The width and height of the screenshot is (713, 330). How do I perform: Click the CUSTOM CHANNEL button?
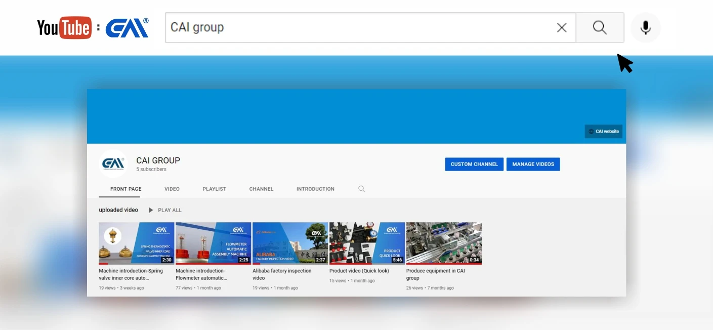[x=474, y=164]
